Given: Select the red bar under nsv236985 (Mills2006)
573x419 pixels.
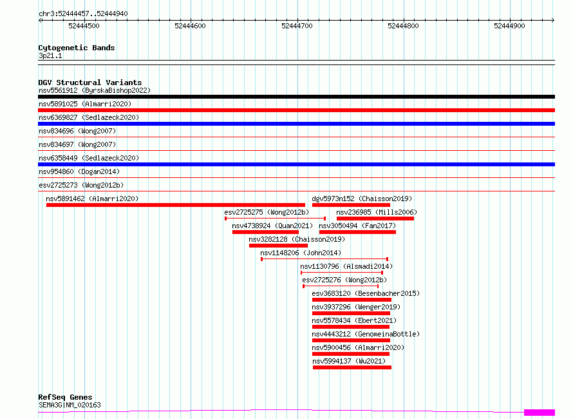Looking at the screenshot, I should 375,219.
